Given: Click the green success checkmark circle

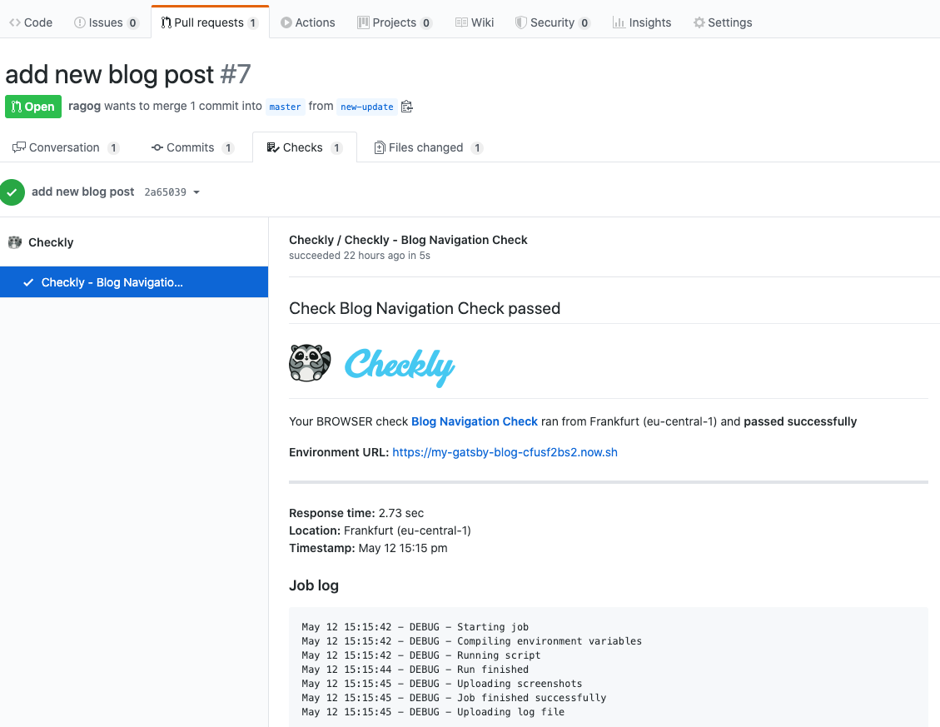Looking at the screenshot, I should coord(12,192).
